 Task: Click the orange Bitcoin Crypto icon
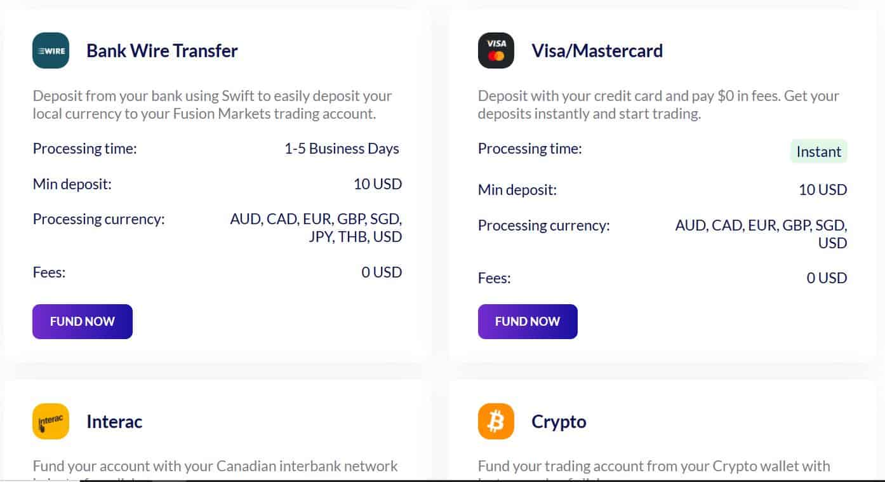tap(496, 421)
